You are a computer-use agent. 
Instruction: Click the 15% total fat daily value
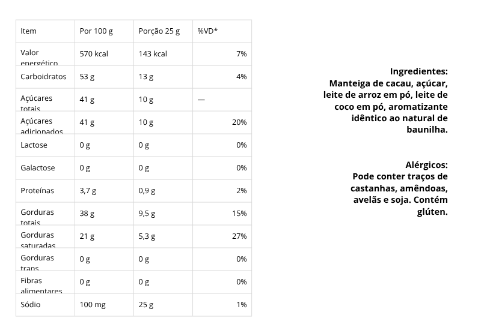click(239, 214)
